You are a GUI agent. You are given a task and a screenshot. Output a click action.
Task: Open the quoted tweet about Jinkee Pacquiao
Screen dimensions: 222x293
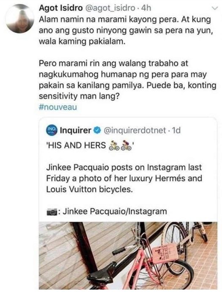[128, 203]
